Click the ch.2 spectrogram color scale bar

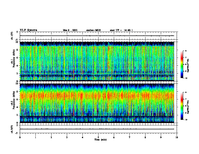point(182,106)
